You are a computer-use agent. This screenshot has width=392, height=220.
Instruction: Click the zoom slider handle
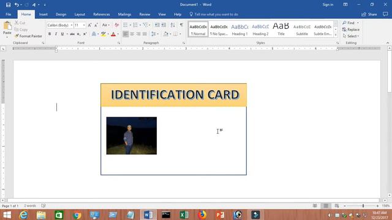(x=363, y=206)
